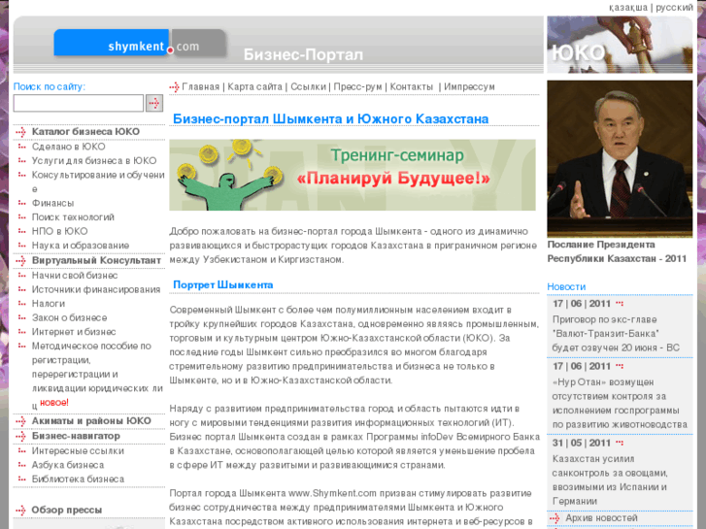Open Обзор прессы section
Image resolution: width=706 pixels, height=529 pixels.
click(67, 511)
